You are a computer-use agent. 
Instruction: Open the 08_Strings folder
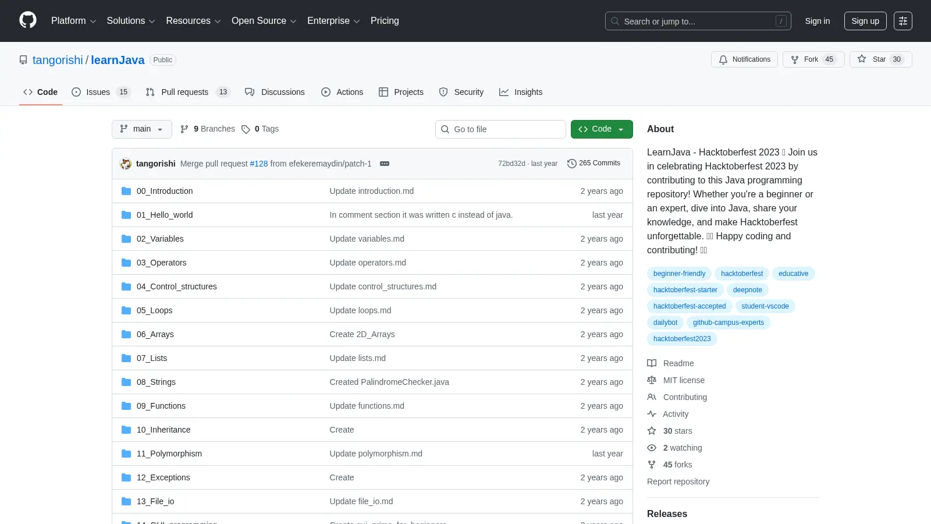tap(156, 382)
